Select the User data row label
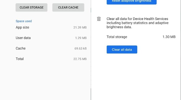 coord(23,38)
